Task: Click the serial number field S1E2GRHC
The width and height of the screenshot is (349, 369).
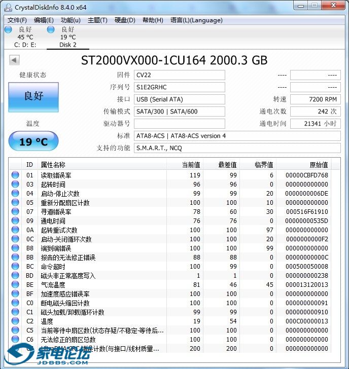Action: pyautogui.click(x=180, y=87)
